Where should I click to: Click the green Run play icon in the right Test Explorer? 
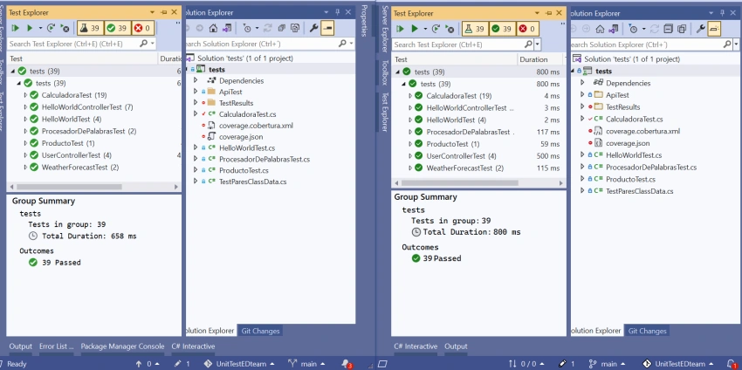[415, 29]
